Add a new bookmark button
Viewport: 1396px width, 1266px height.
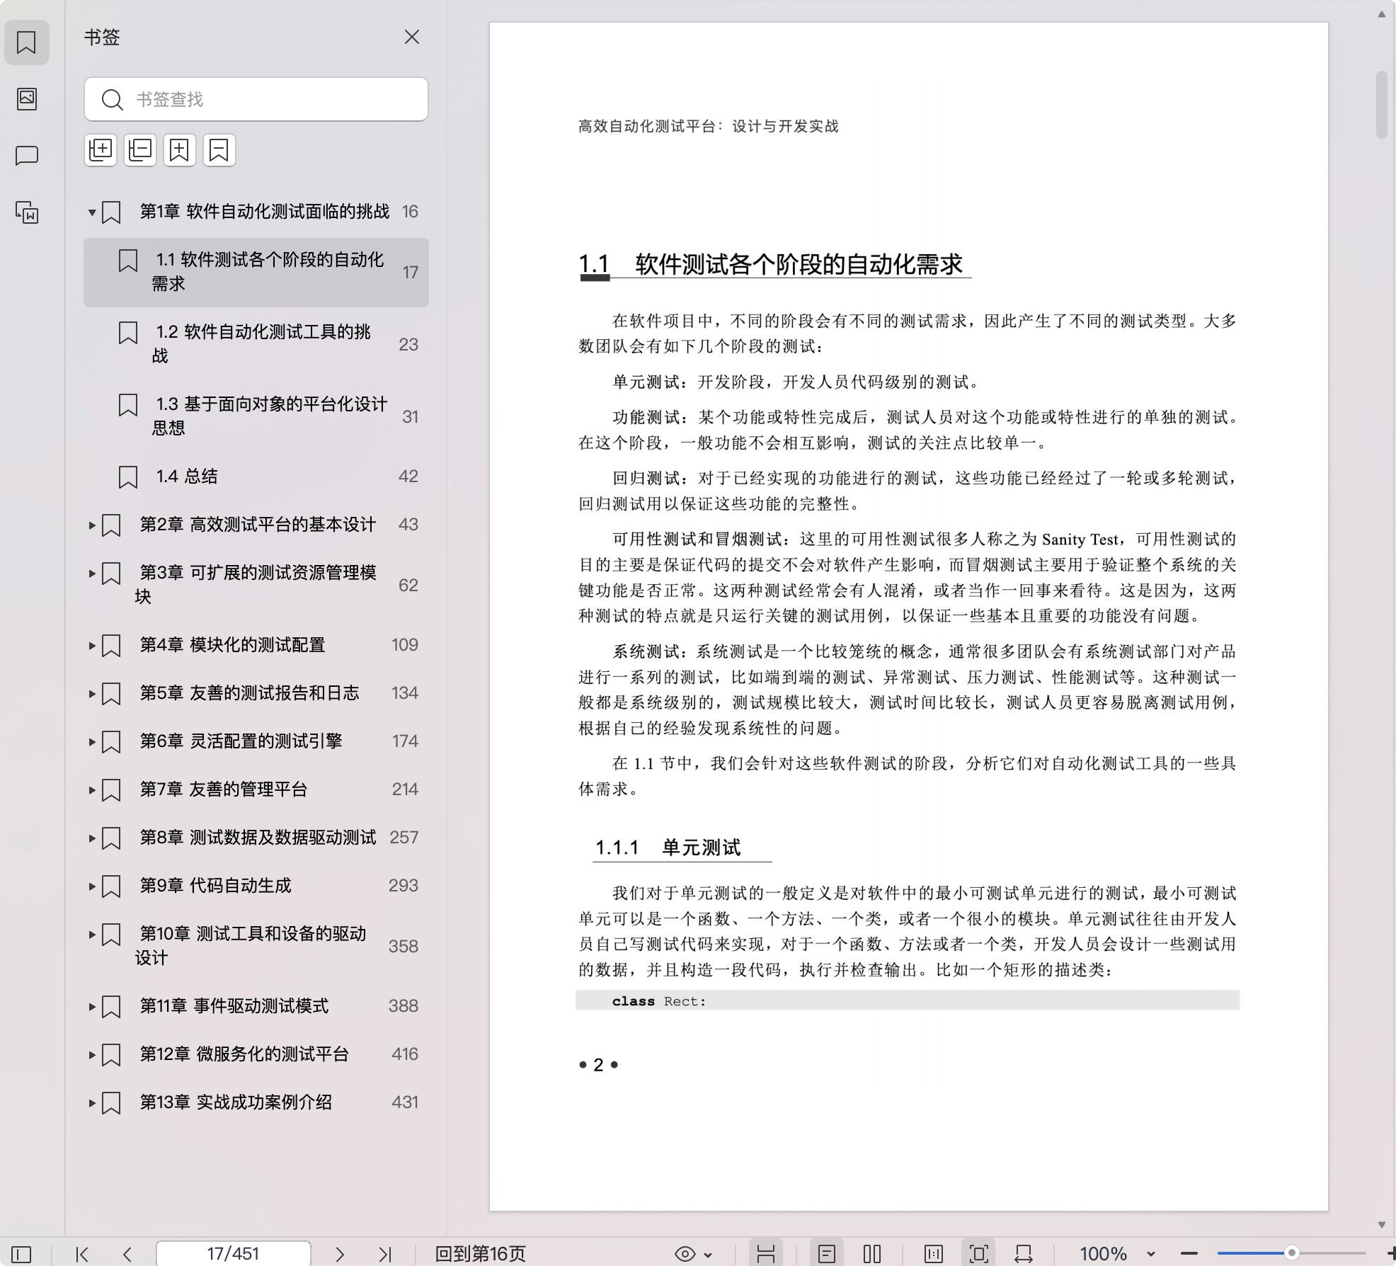pyautogui.click(x=180, y=150)
